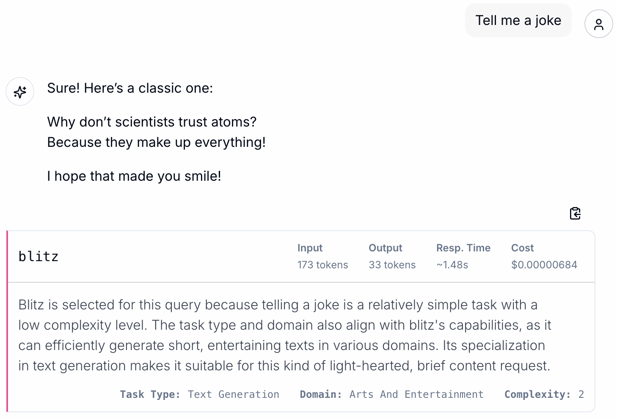Click the assistant sparkle avatar icon
617x419 pixels.
(x=20, y=91)
